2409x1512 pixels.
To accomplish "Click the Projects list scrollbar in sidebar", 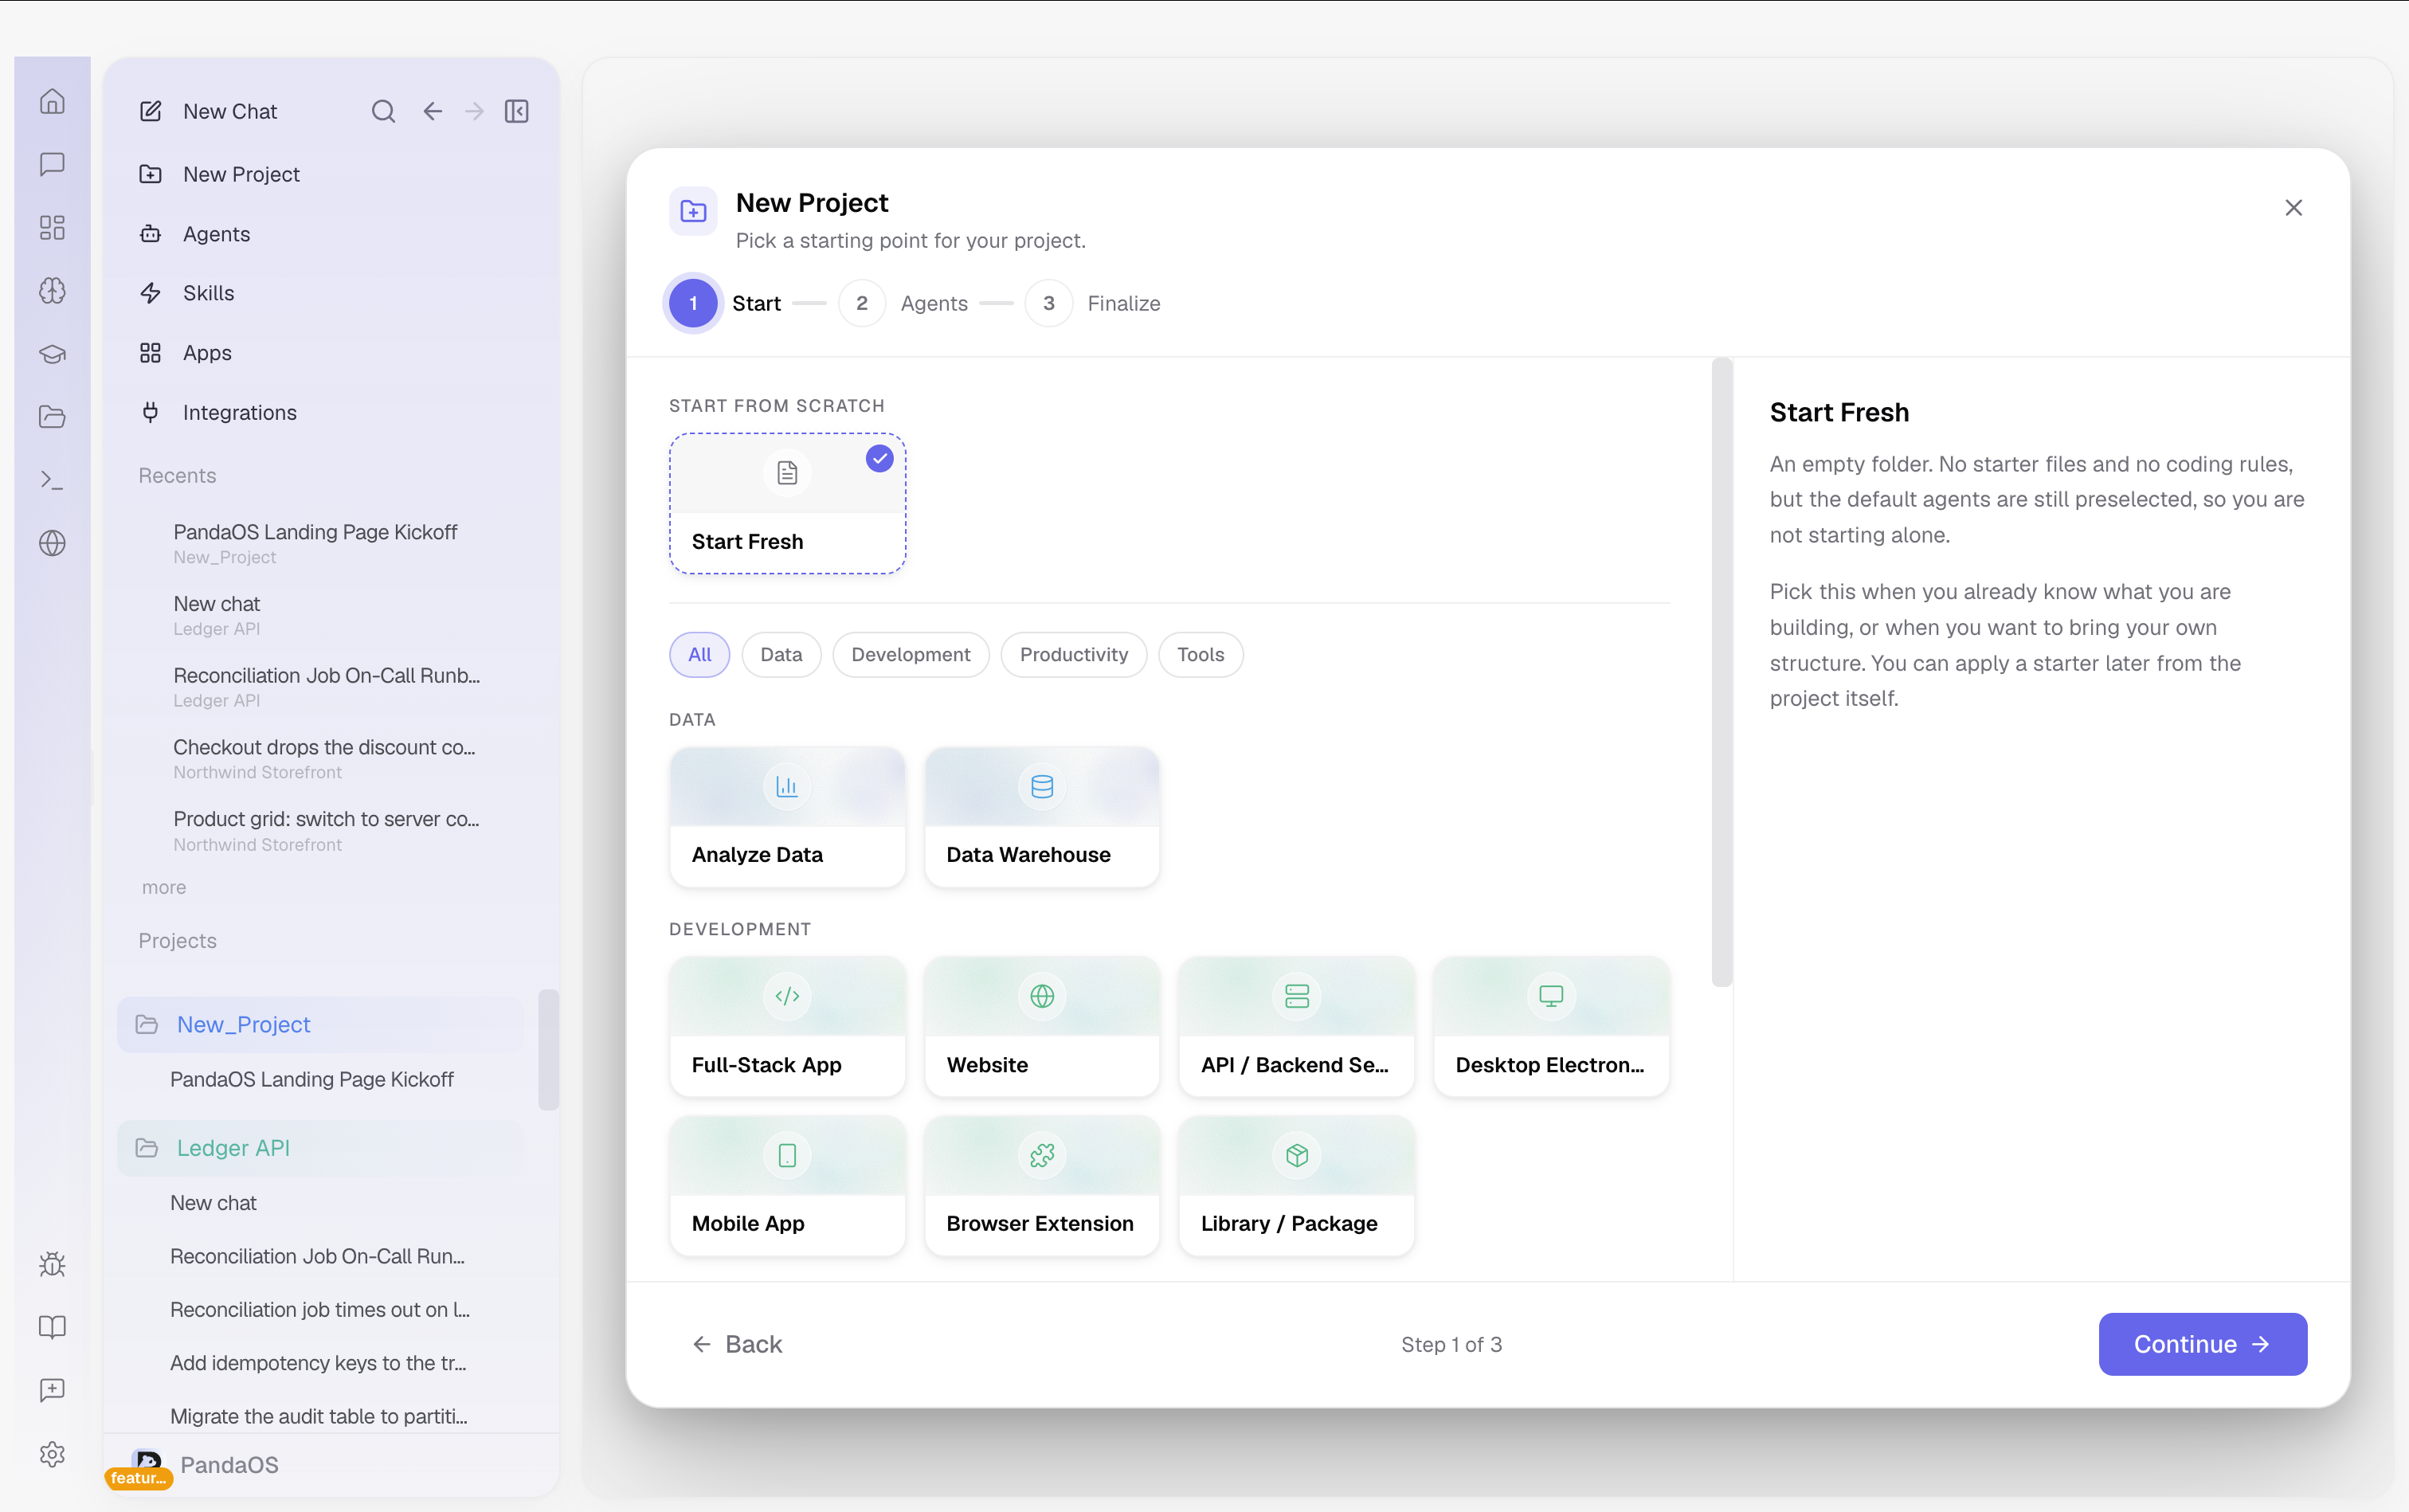I will (548, 1049).
